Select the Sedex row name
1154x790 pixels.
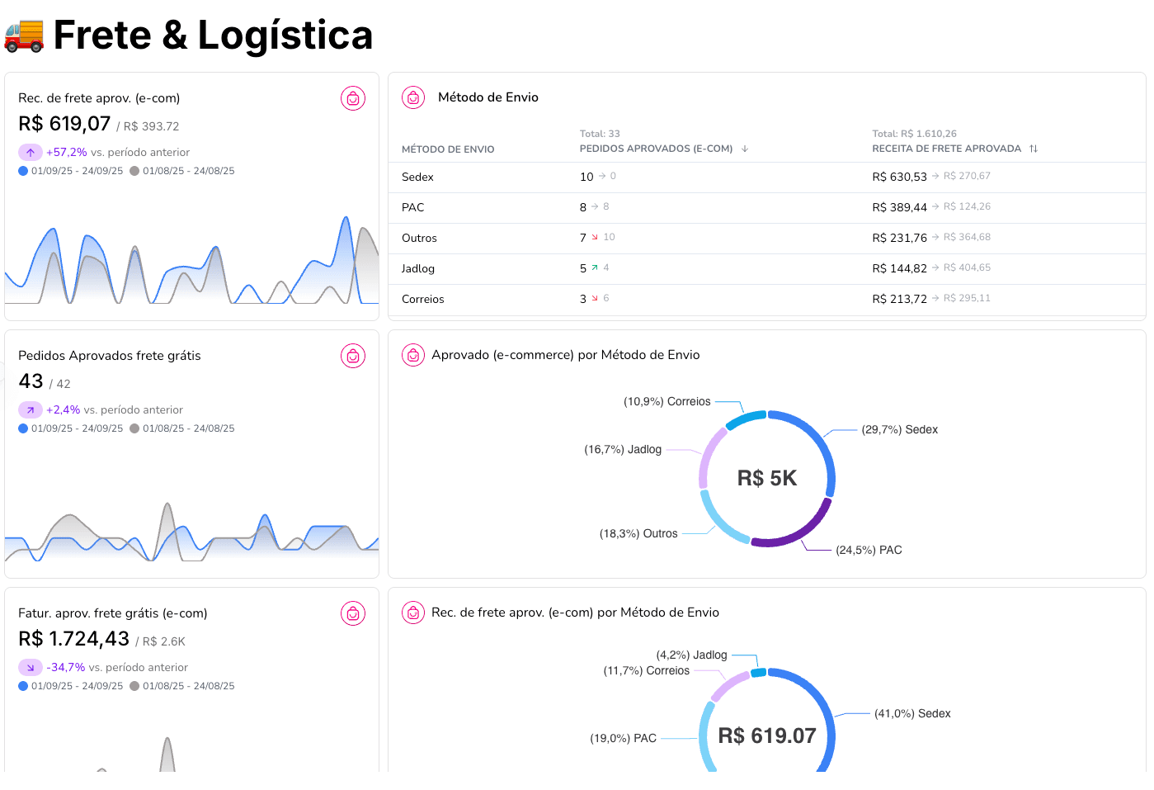tap(417, 177)
